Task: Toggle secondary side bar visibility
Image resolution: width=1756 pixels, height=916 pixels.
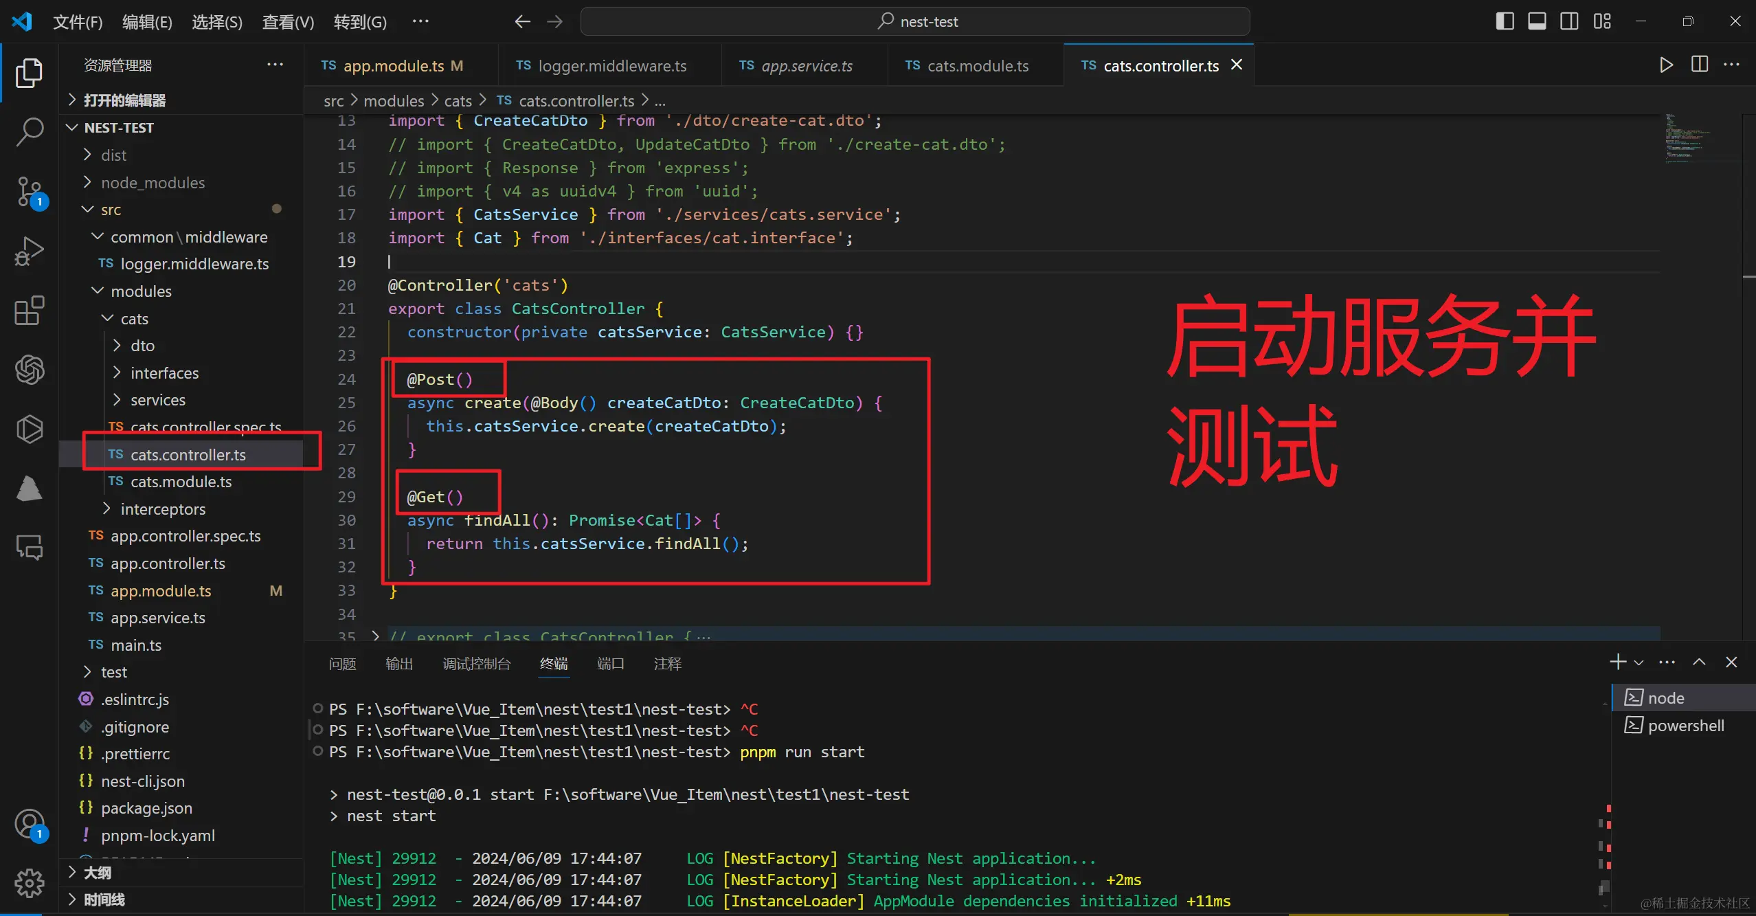Action: (x=1569, y=21)
